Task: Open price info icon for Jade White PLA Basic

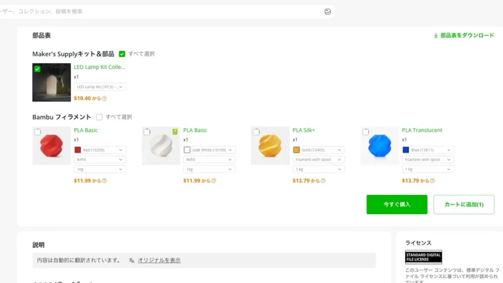Action: click(x=214, y=181)
